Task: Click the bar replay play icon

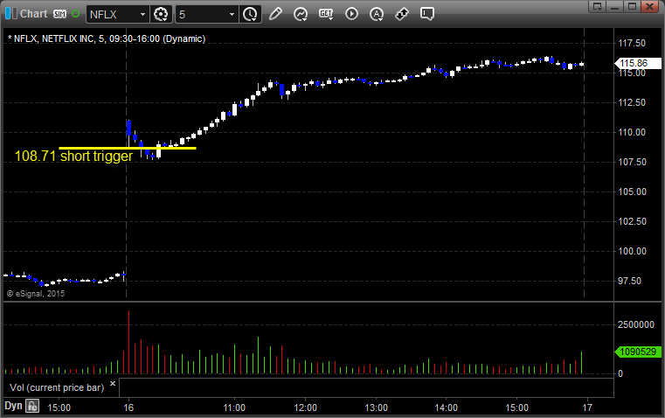Action: (x=351, y=14)
